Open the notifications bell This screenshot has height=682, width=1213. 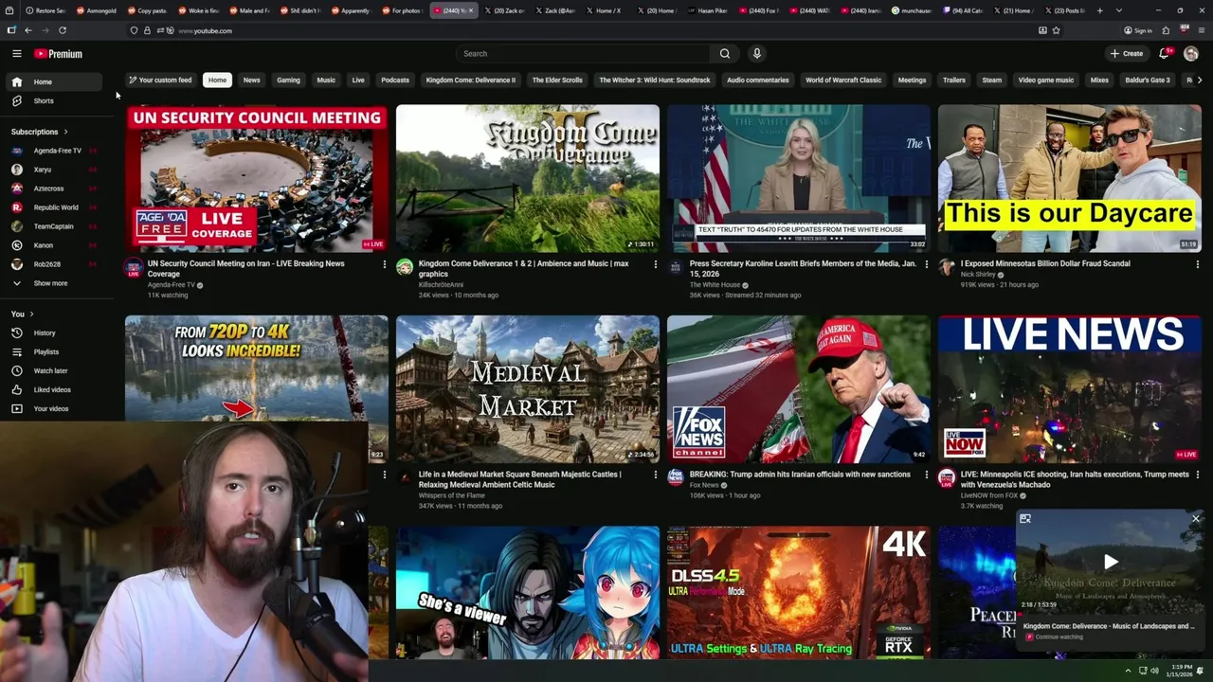(1165, 54)
